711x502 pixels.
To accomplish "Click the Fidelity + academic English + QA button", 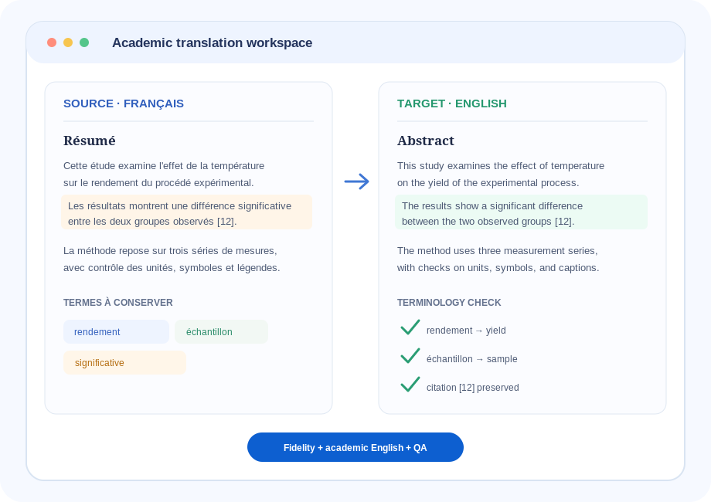I will click(355, 447).
